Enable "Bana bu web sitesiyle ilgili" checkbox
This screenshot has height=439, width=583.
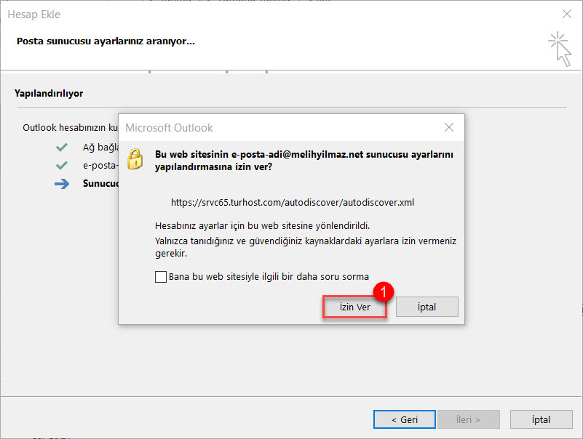pos(161,277)
